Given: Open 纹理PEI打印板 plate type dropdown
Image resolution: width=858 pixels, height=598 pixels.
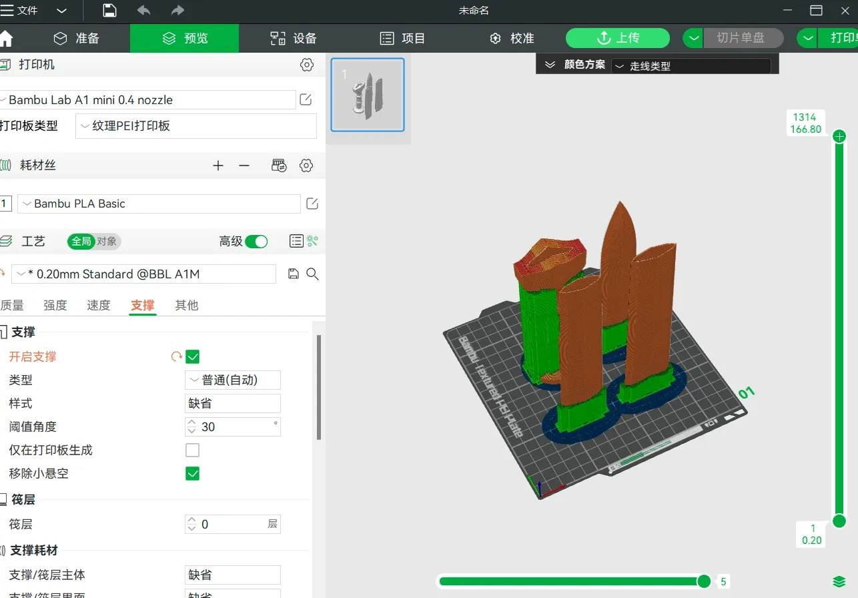Looking at the screenshot, I should 196,126.
